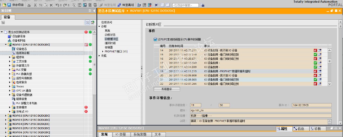Click green check icon on event 15 row

(315, 55)
